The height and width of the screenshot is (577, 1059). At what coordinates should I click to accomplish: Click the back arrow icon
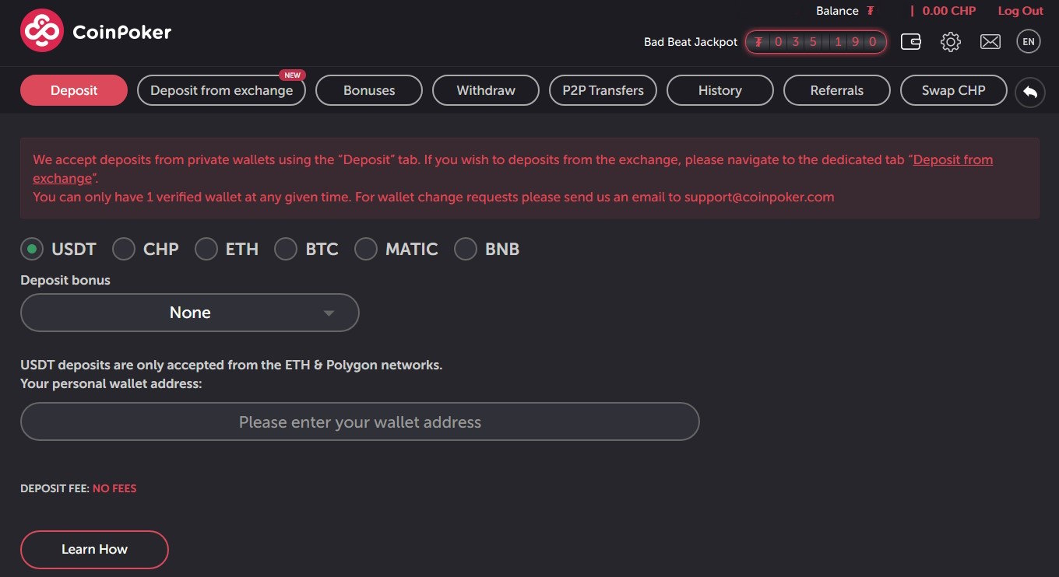pyautogui.click(x=1030, y=93)
